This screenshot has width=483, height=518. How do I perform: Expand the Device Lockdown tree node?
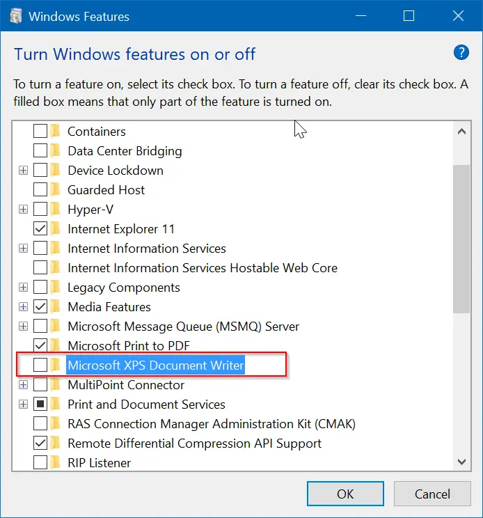(24, 171)
